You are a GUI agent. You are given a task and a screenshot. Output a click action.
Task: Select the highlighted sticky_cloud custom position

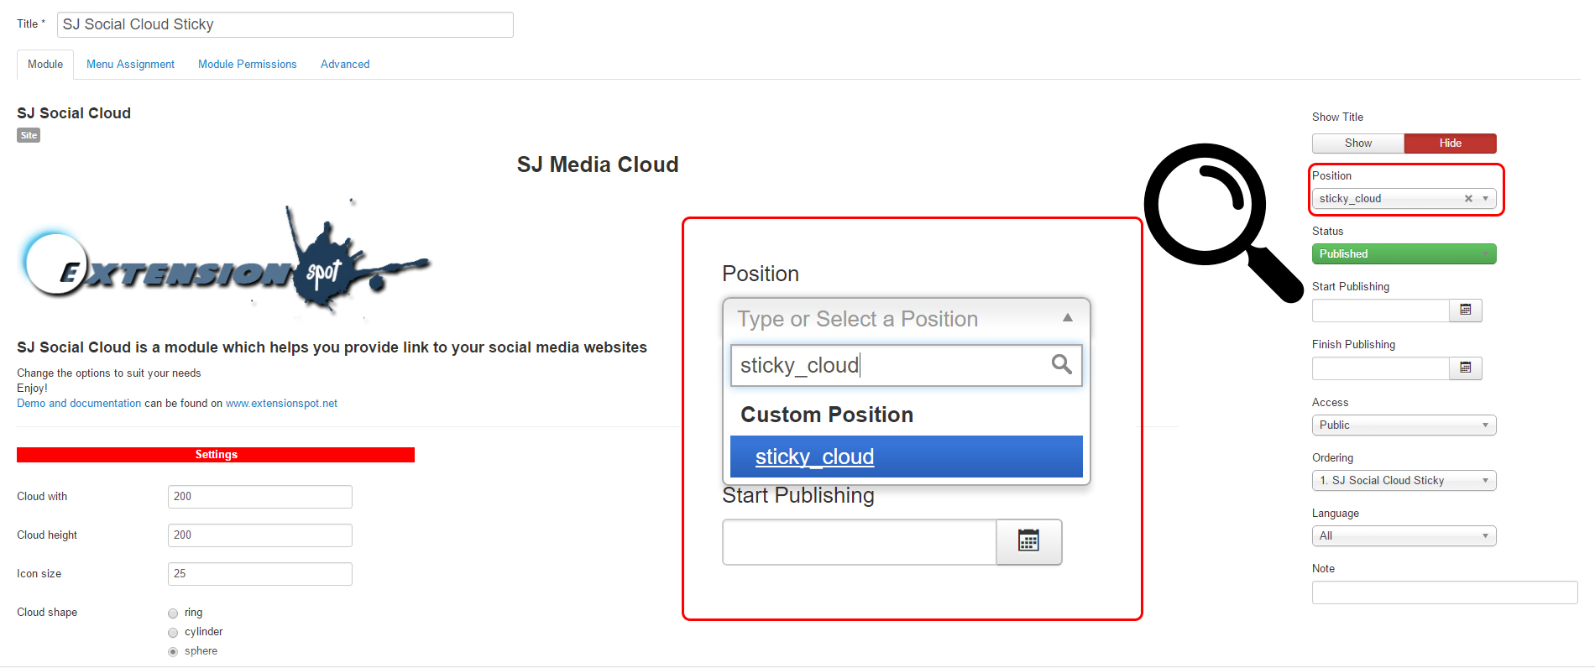[906, 457]
